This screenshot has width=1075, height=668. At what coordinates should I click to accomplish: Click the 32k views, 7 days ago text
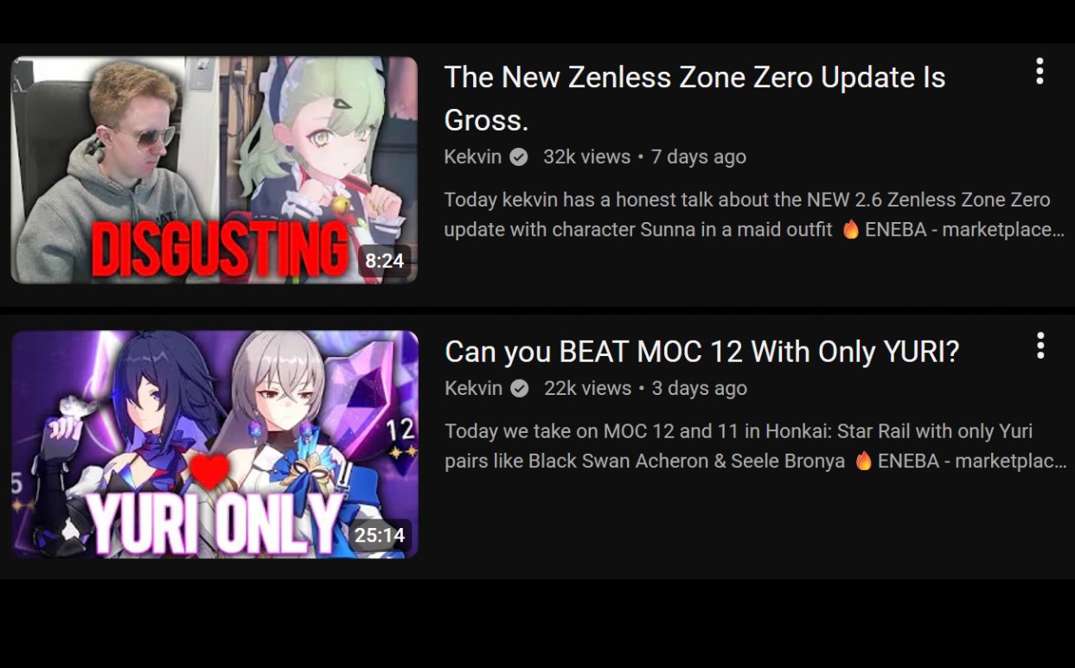tap(644, 157)
